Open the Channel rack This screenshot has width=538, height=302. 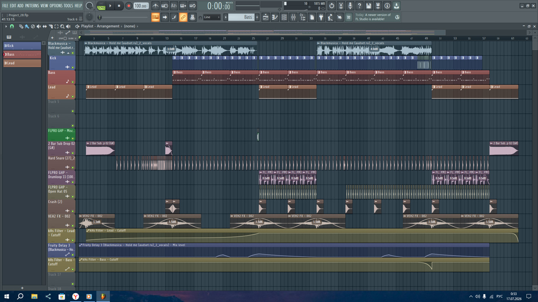tap(284, 17)
